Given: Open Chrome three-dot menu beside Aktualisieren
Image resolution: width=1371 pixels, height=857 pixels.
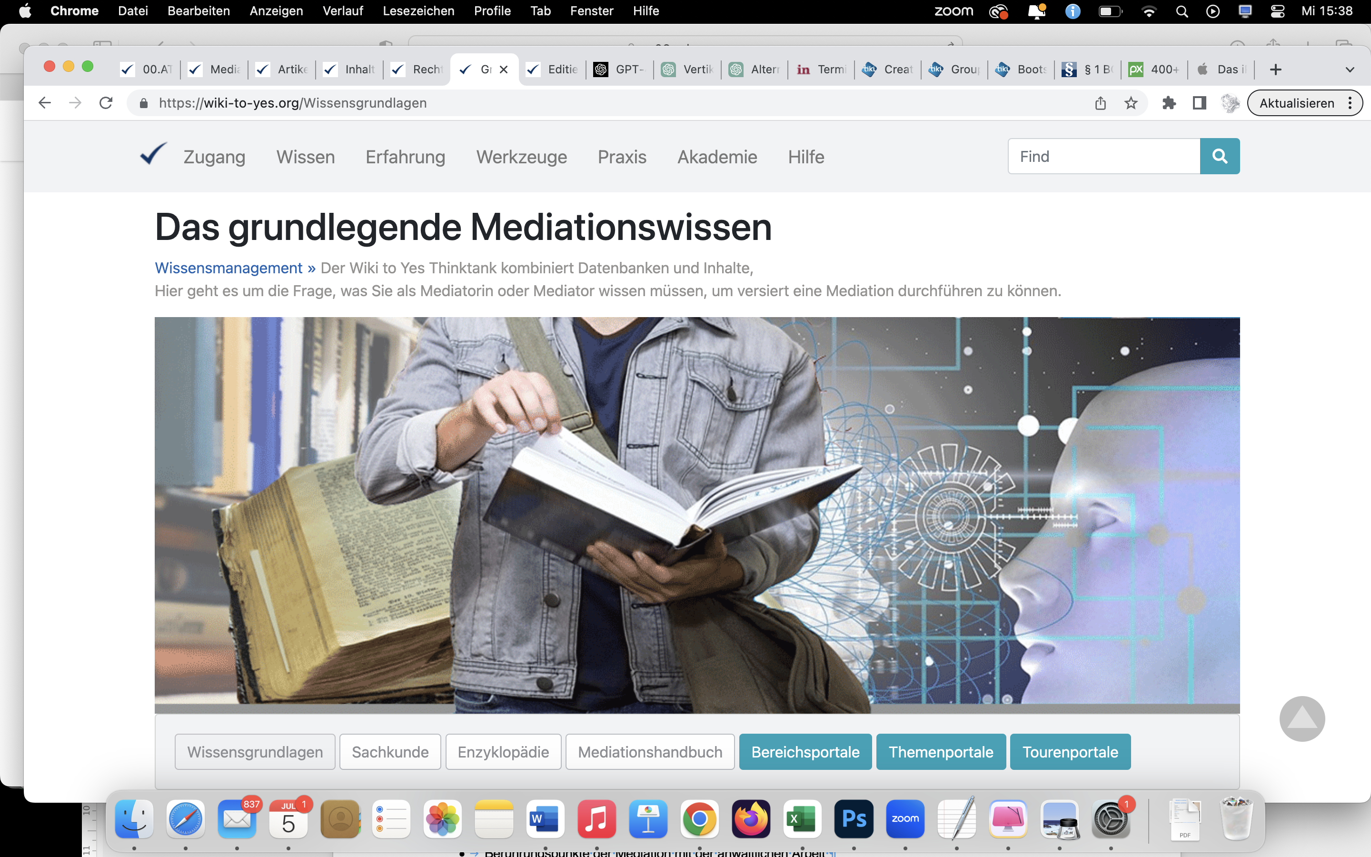Looking at the screenshot, I should [x=1350, y=102].
